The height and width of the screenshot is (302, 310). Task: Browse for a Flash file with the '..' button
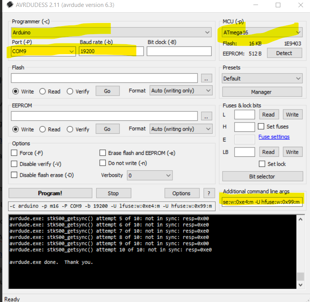(206, 78)
